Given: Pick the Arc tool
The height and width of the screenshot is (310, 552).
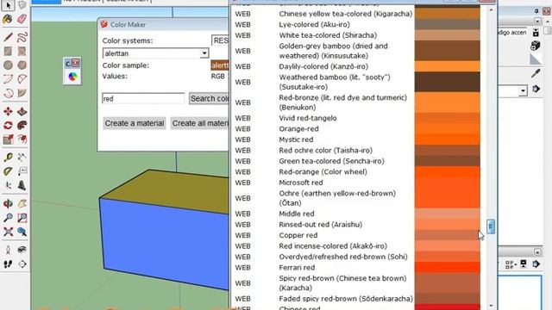Looking at the screenshot, I should click(x=8, y=79).
